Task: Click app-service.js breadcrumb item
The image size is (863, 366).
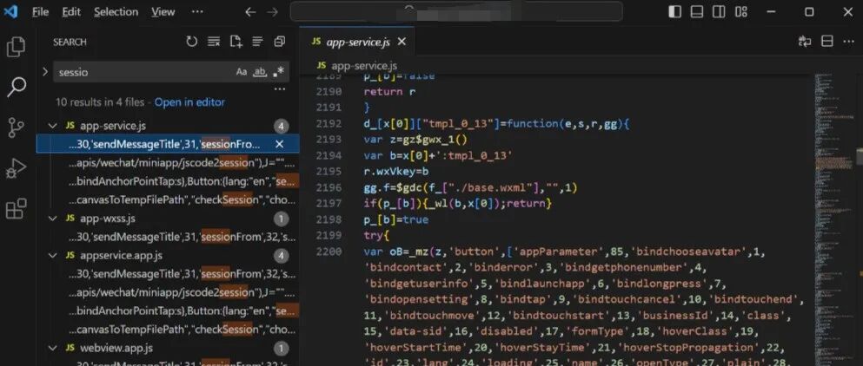Action: [356, 66]
